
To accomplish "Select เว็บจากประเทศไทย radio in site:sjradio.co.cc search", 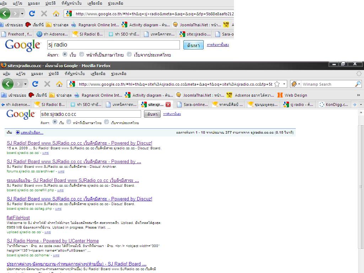I will tap(106, 122).
